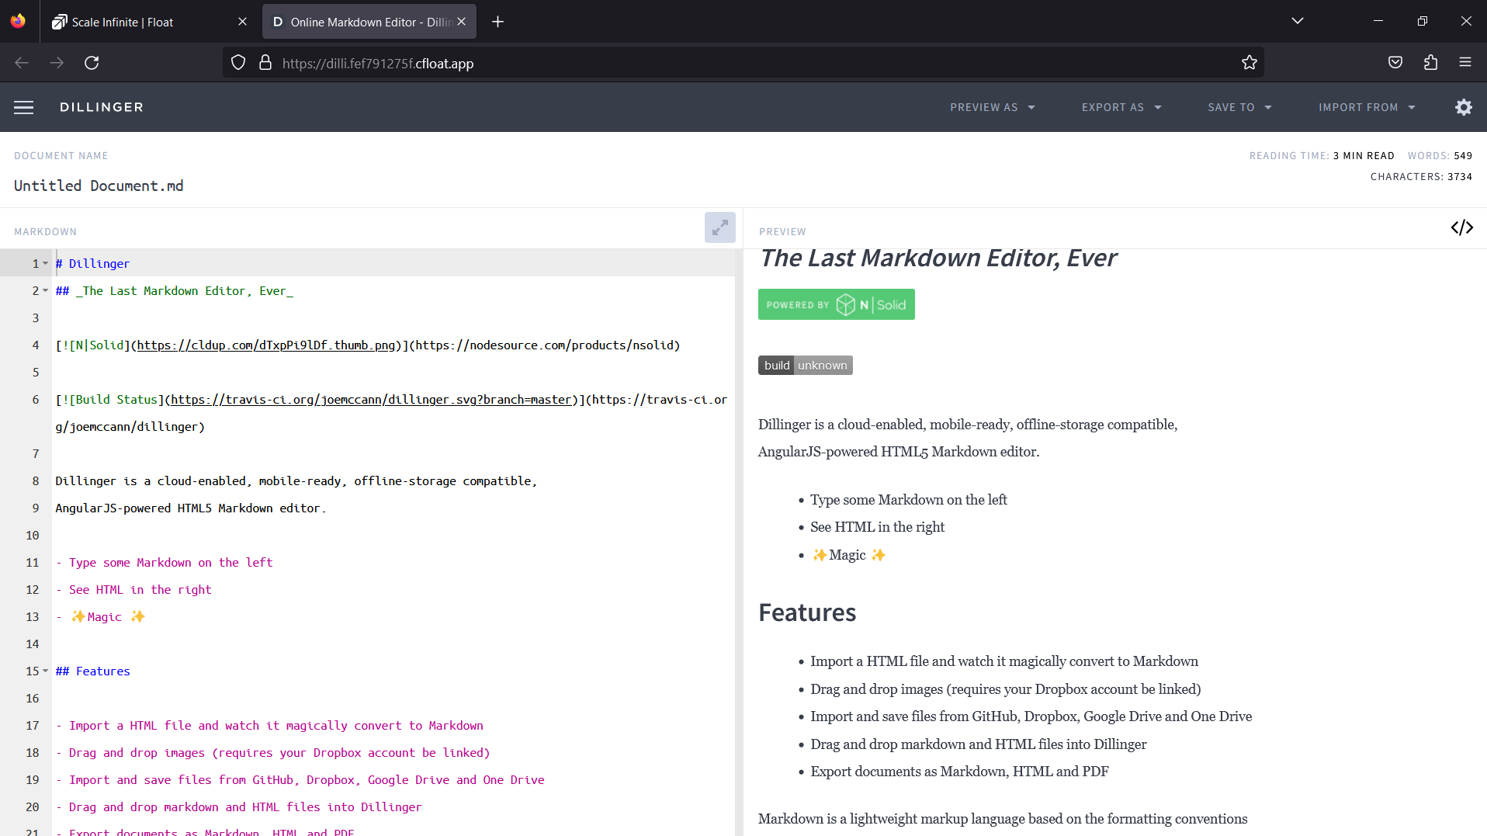
Task: Reload the current page
Action: (x=92, y=63)
